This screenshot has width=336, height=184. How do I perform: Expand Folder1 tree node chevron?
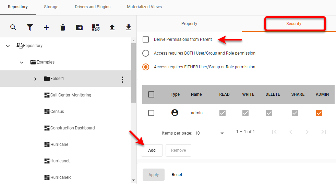35,79
